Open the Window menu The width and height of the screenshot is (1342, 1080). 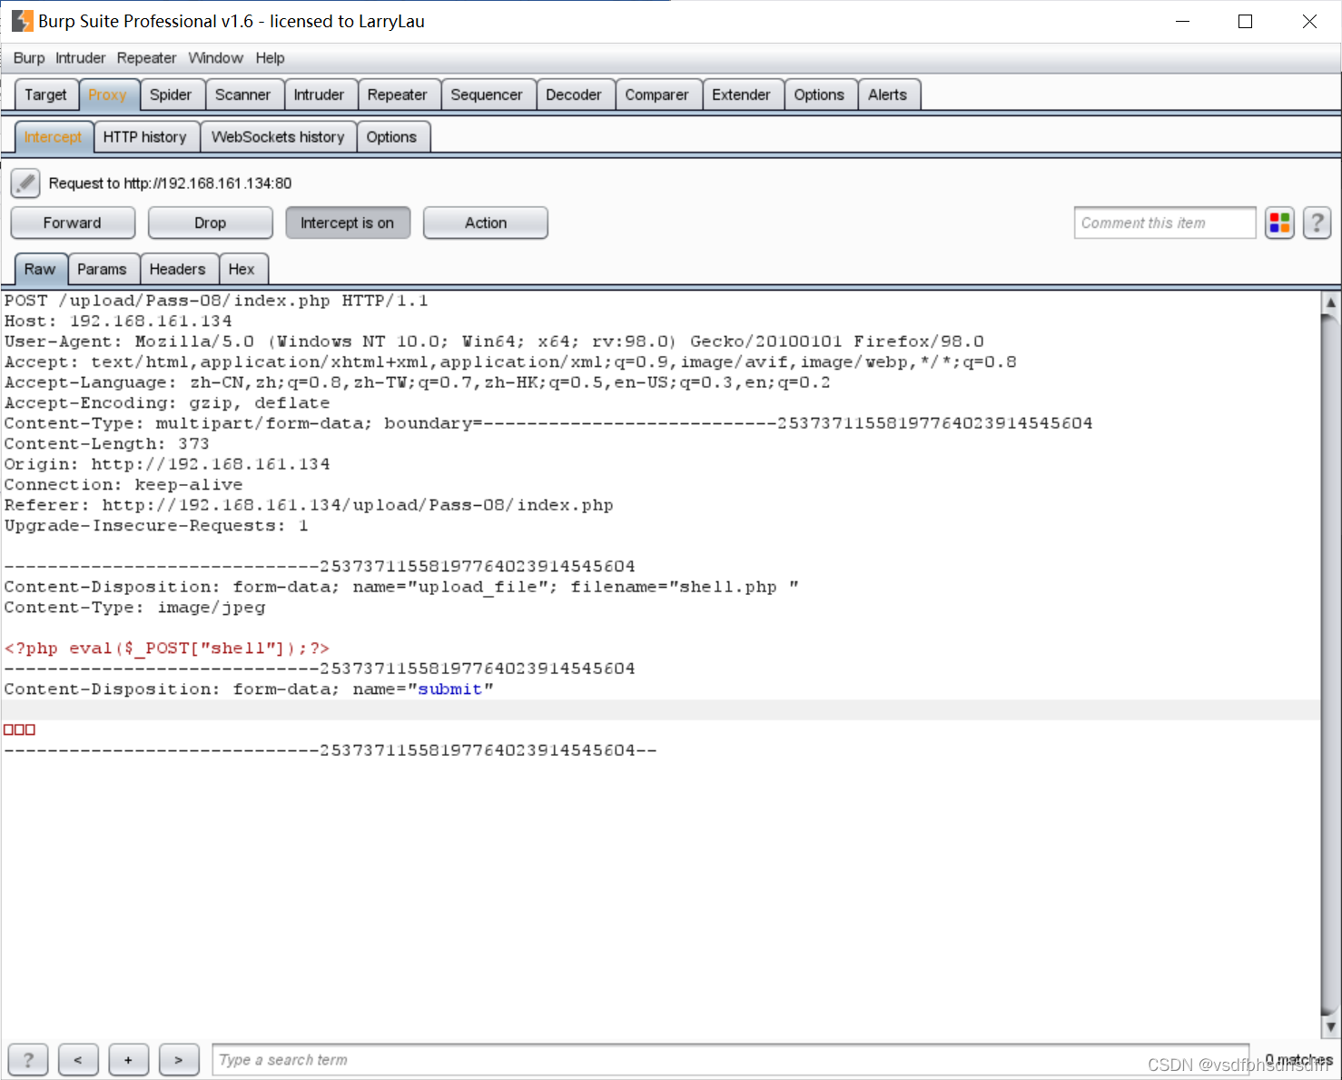pyautogui.click(x=215, y=58)
